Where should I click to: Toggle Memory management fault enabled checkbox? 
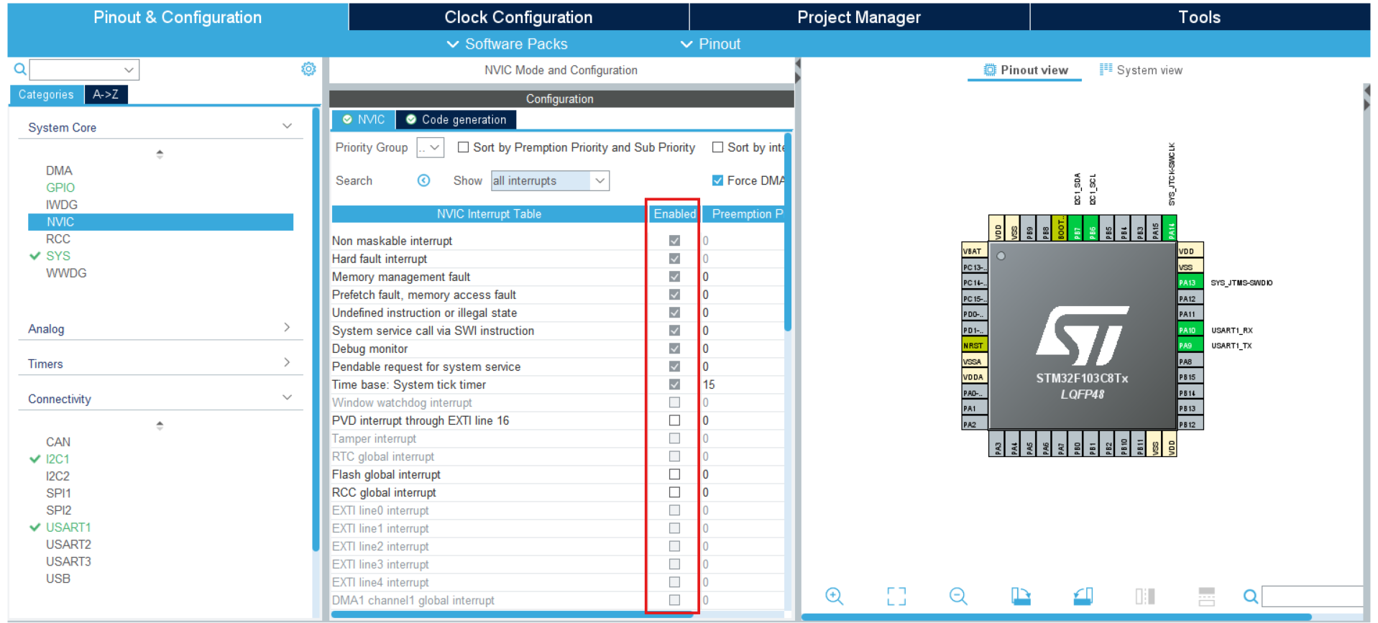click(x=674, y=277)
